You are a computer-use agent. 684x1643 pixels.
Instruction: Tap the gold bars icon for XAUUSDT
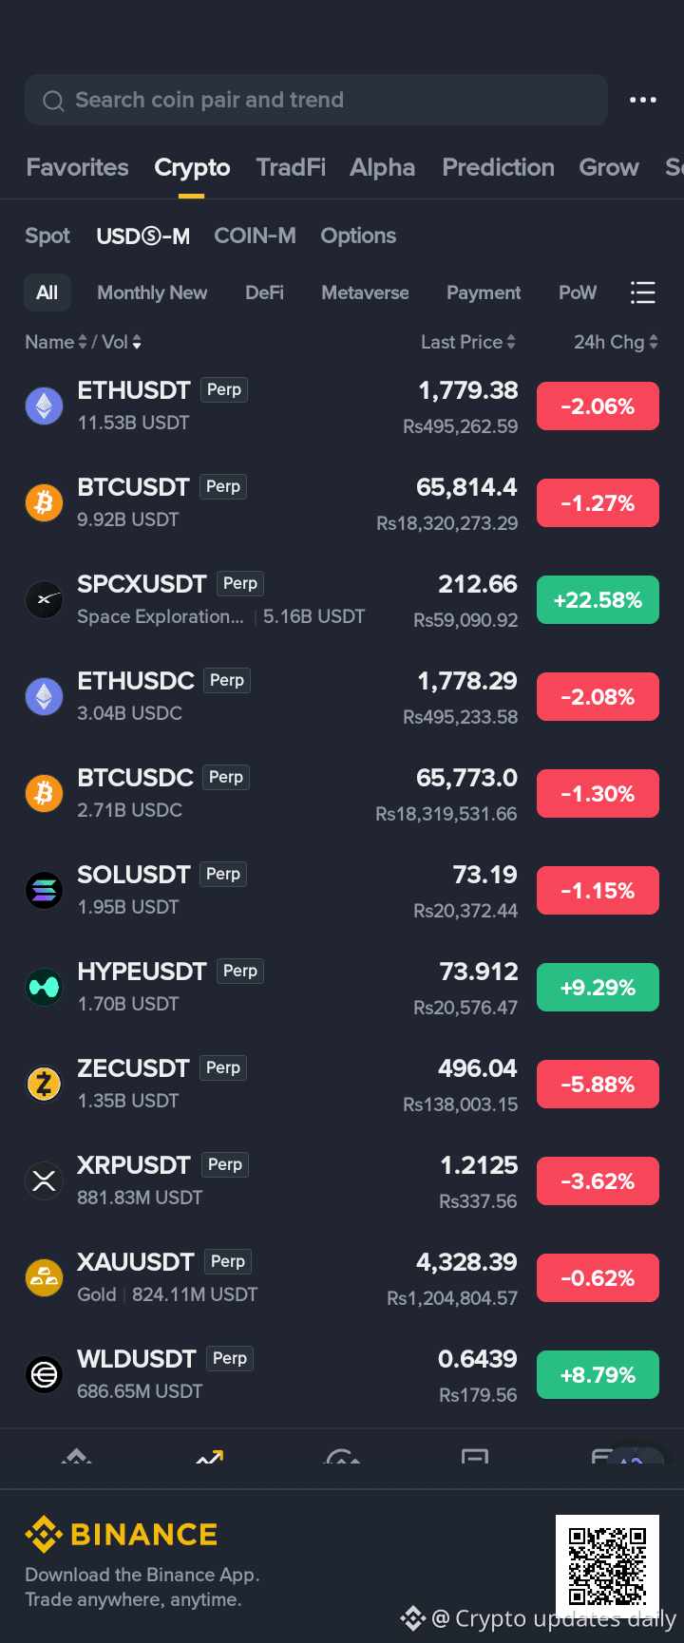coord(44,1278)
